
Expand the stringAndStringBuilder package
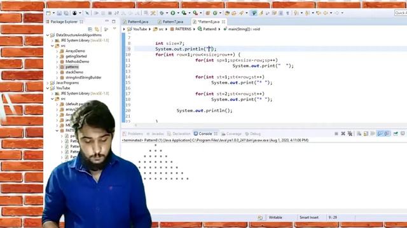pyautogui.click(x=57, y=77)
